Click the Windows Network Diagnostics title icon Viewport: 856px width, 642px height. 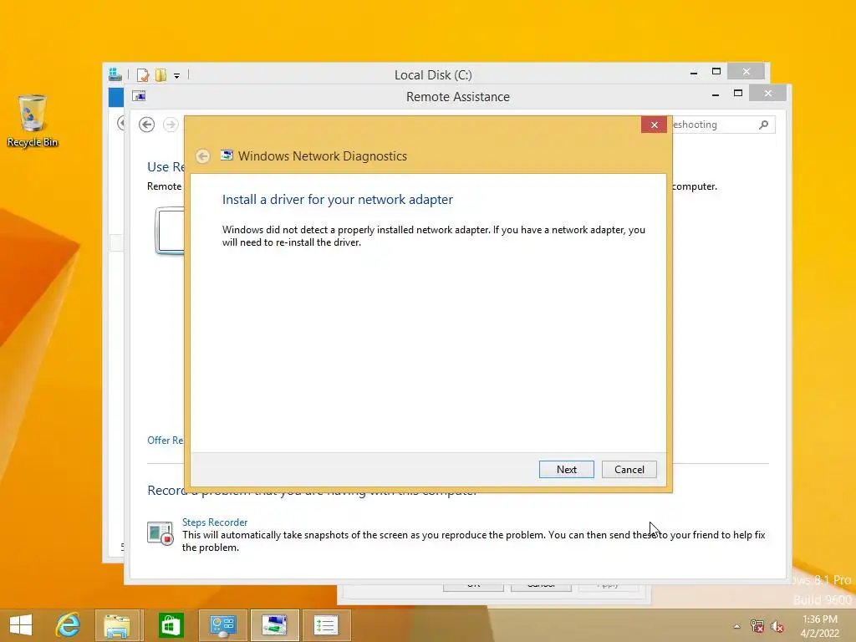227,155
